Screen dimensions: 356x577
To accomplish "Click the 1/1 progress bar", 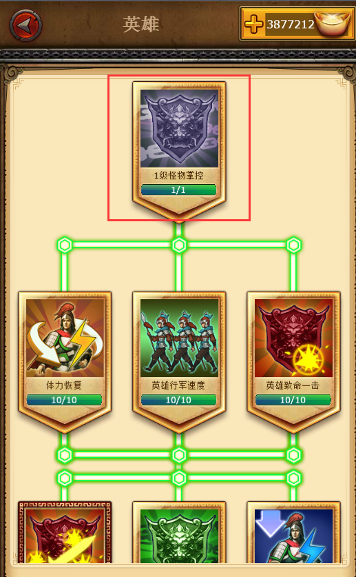I will 179,190.
